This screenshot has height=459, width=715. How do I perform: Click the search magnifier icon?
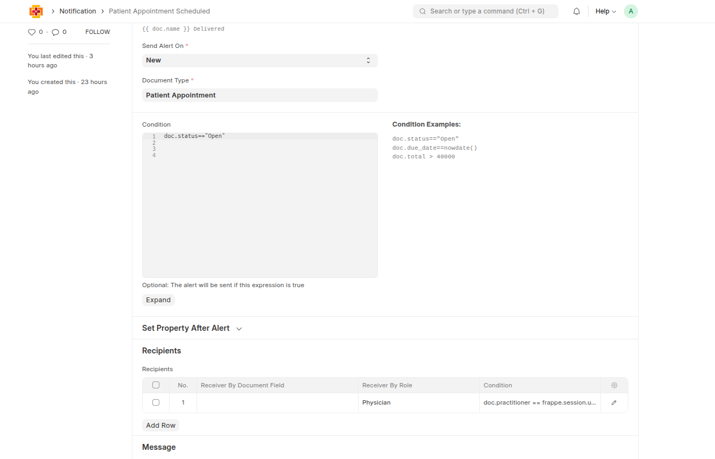(423, 11)
